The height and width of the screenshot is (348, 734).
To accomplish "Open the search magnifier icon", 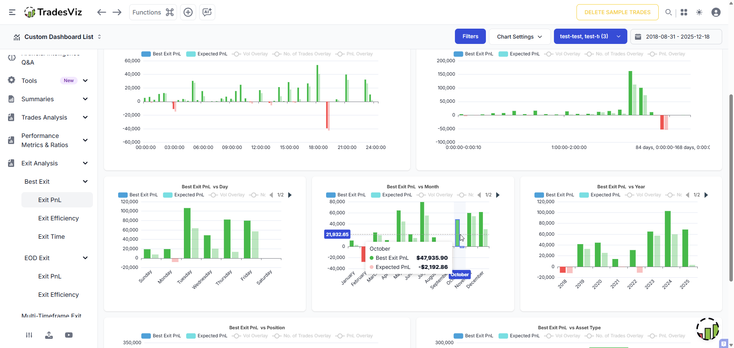I will (668, 12).
